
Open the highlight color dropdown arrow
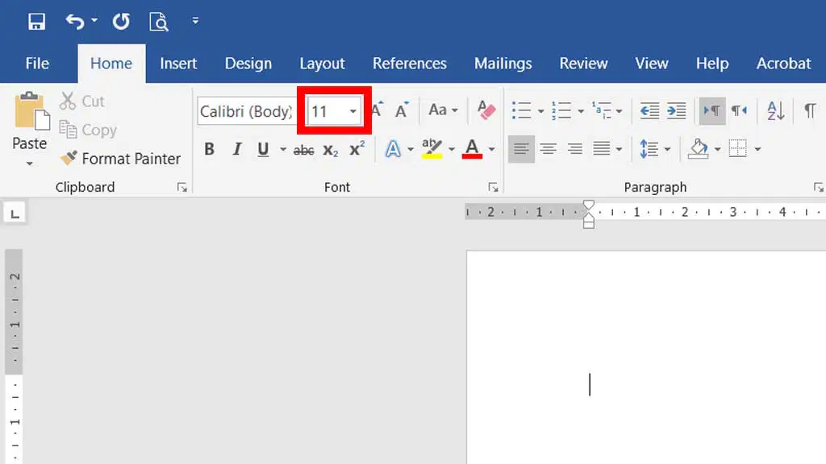tap(452, 149)
